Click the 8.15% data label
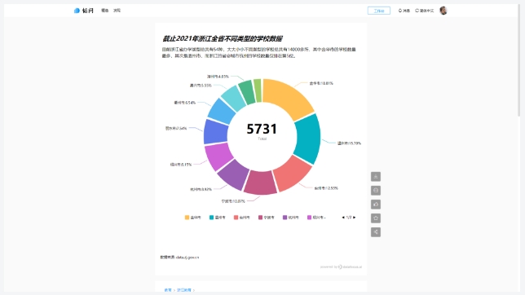This screenshot has width=525, height=295. tap(181, 165)
